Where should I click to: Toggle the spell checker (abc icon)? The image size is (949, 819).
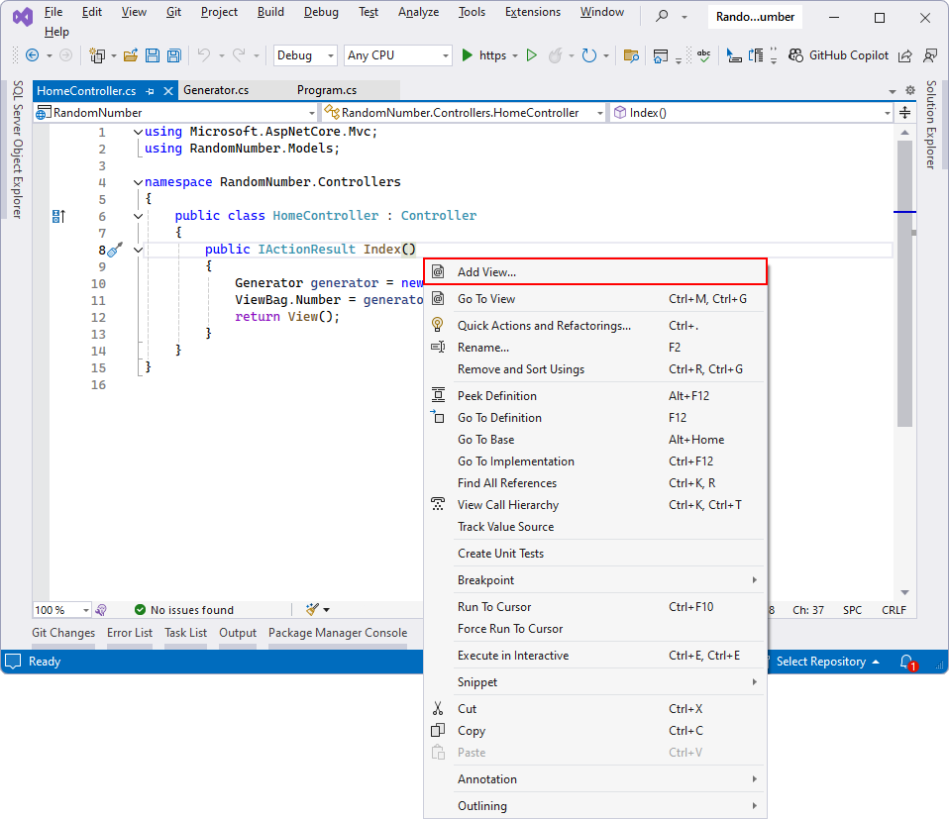click(703, 55)
